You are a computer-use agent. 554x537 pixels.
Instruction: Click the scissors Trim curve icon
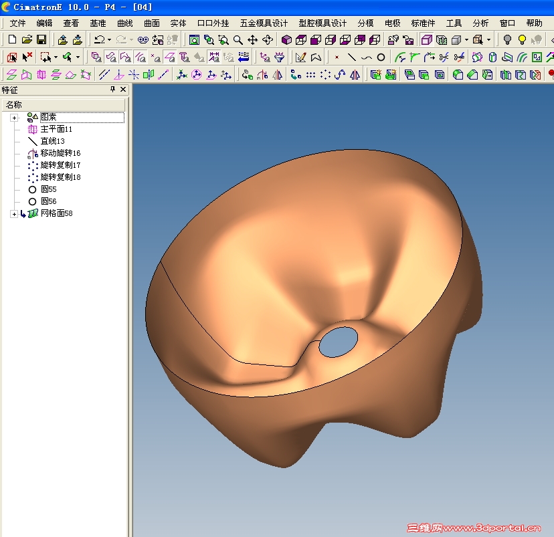pos(444,58)
